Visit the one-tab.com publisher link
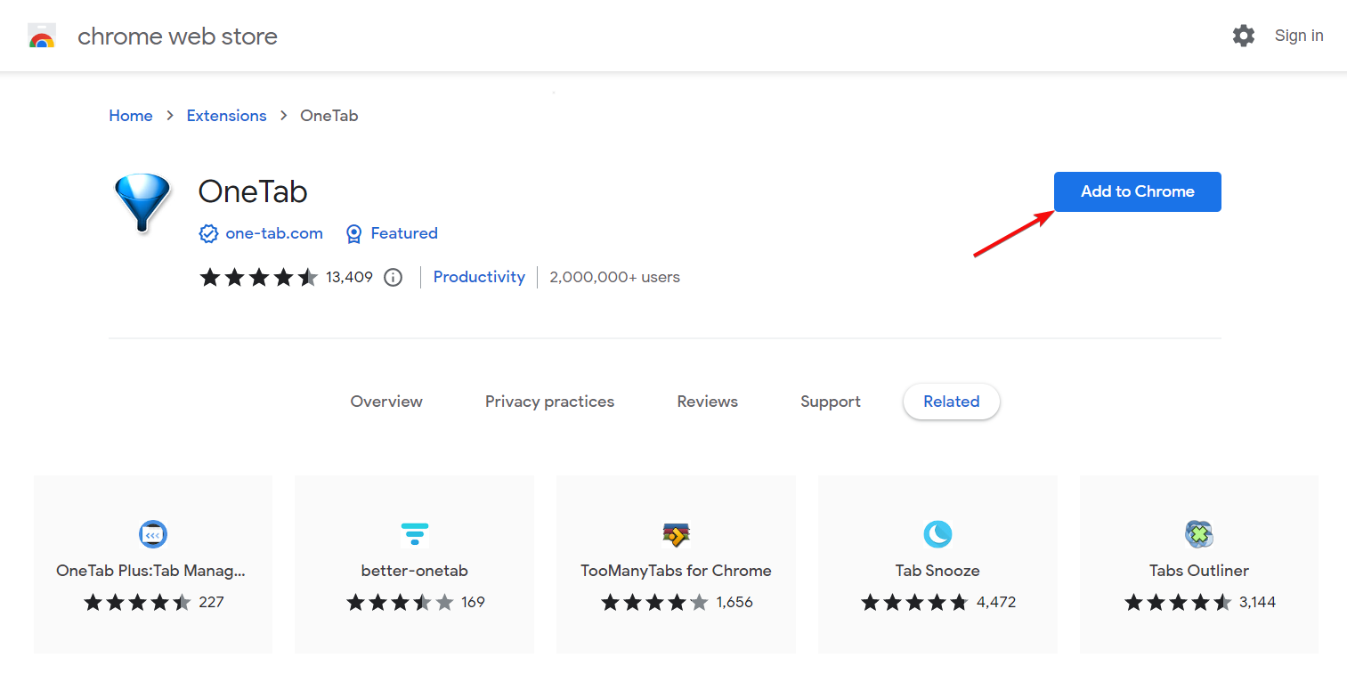 274,233
